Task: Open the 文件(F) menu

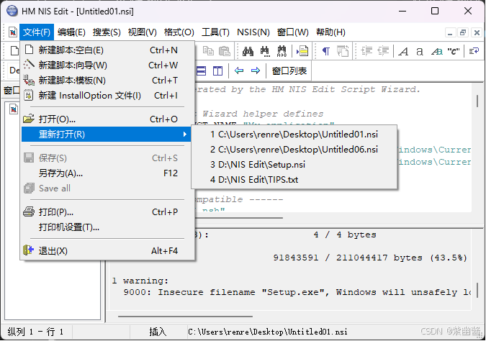Action: [37, 32]
